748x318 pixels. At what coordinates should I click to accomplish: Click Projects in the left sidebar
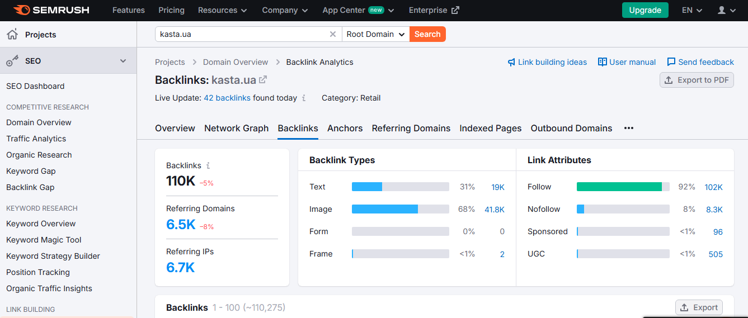tap(40, 35)
